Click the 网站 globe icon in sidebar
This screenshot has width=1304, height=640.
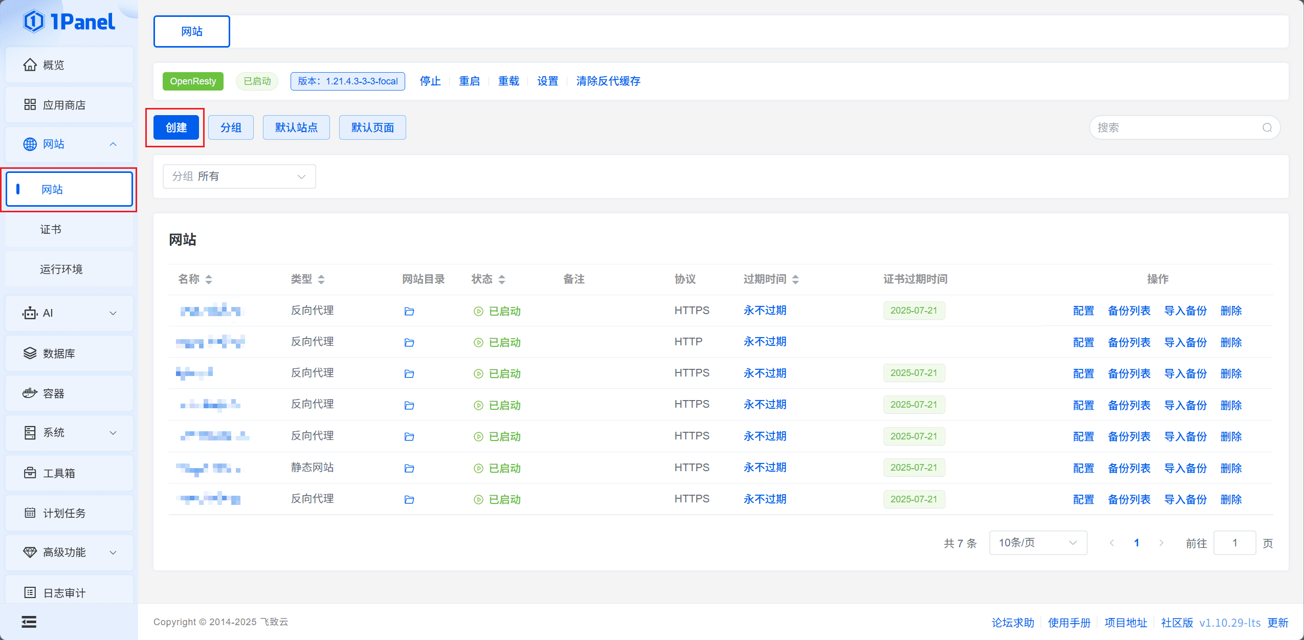[x=30, y=144]
